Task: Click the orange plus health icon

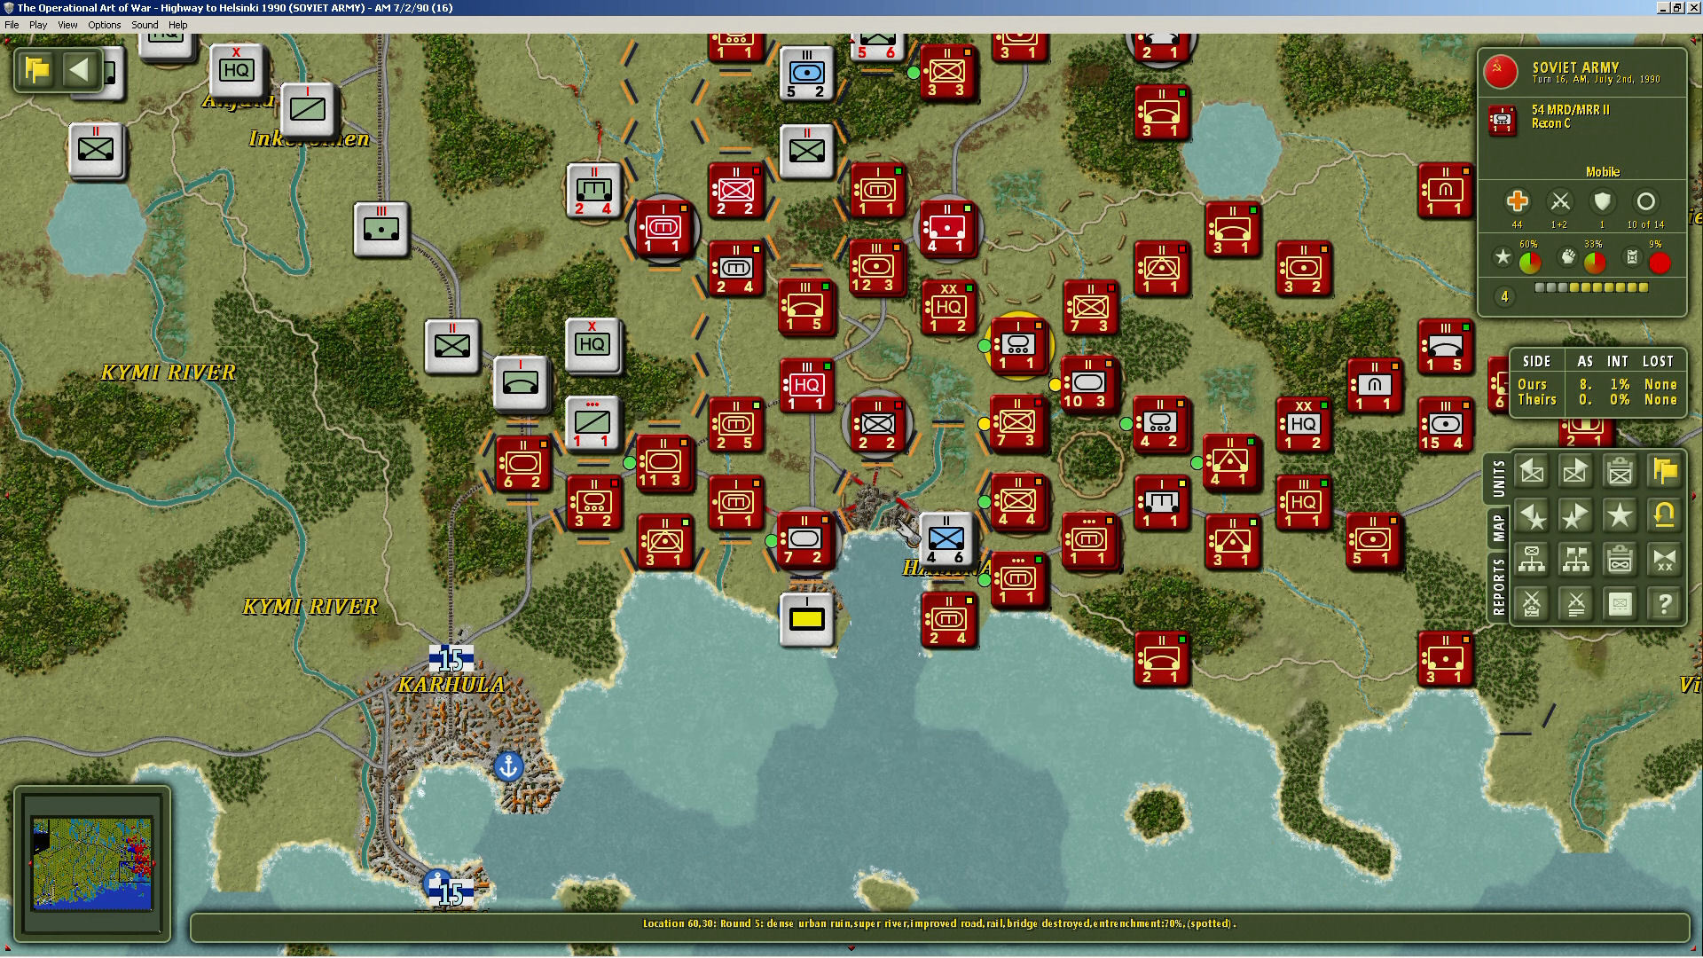Action: 1517,201
